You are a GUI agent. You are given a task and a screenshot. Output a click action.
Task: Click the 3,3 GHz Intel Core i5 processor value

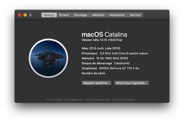pyautogui.click(x=124, y=53)
